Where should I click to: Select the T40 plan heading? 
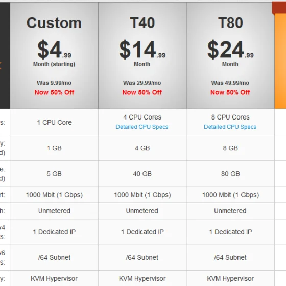[x=142, y=23]
